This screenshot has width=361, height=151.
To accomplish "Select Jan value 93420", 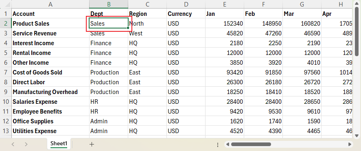I will point(225,72).
